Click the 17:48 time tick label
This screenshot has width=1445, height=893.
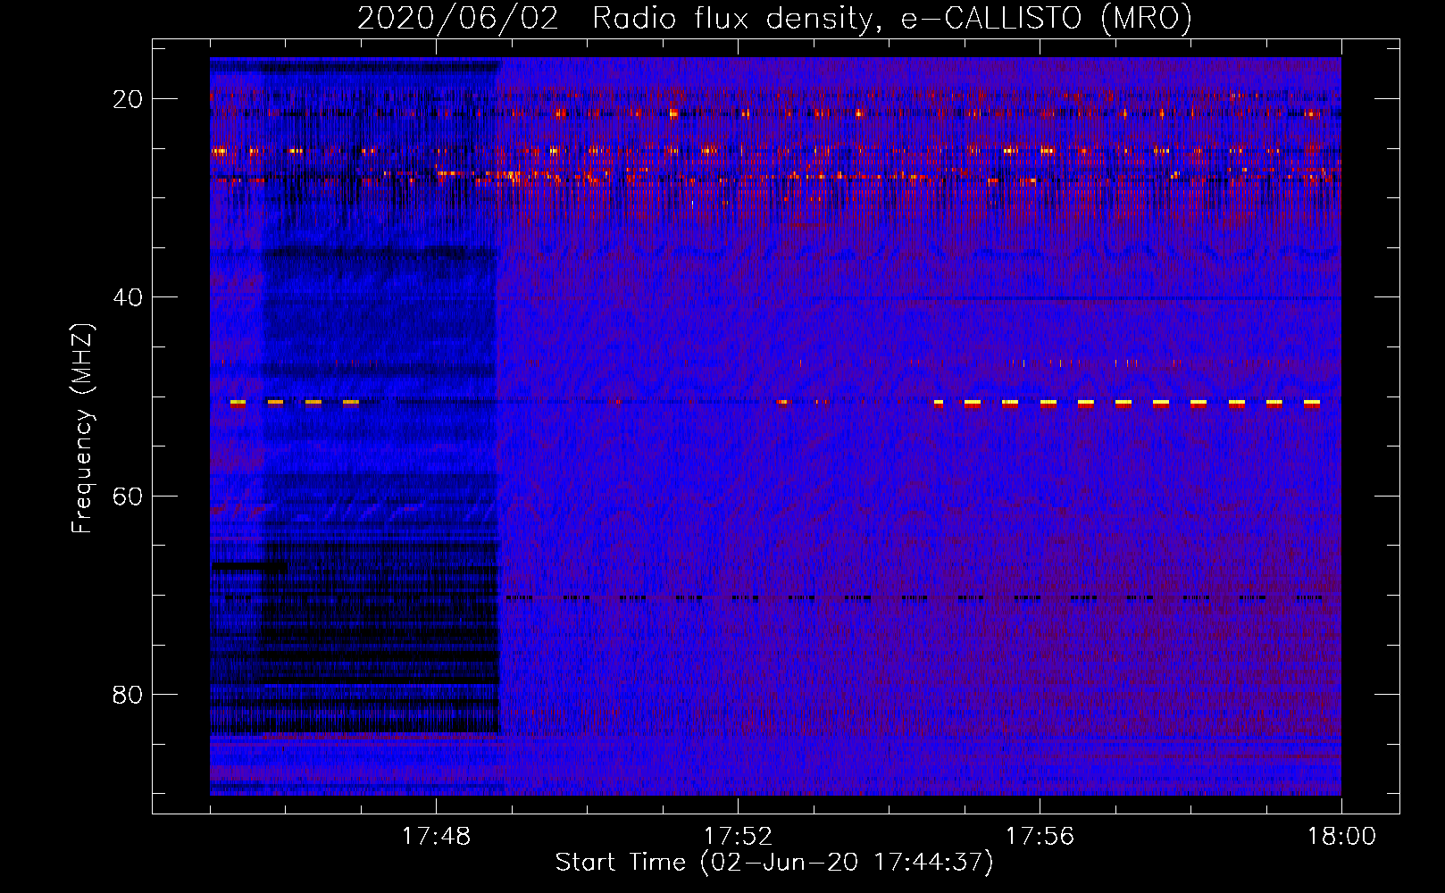pos(436,837)
